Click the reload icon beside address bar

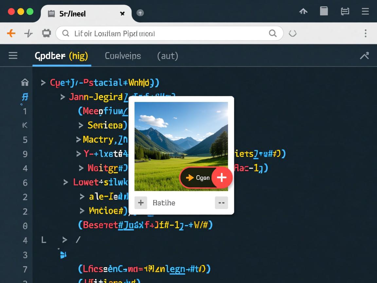[x=292, y=33]
